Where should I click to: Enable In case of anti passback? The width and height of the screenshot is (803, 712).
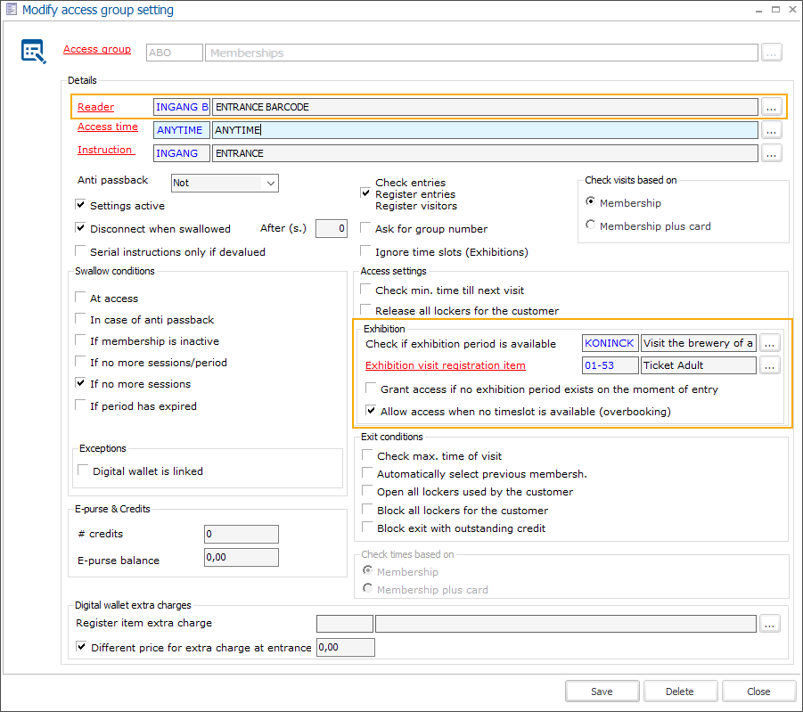80,319
